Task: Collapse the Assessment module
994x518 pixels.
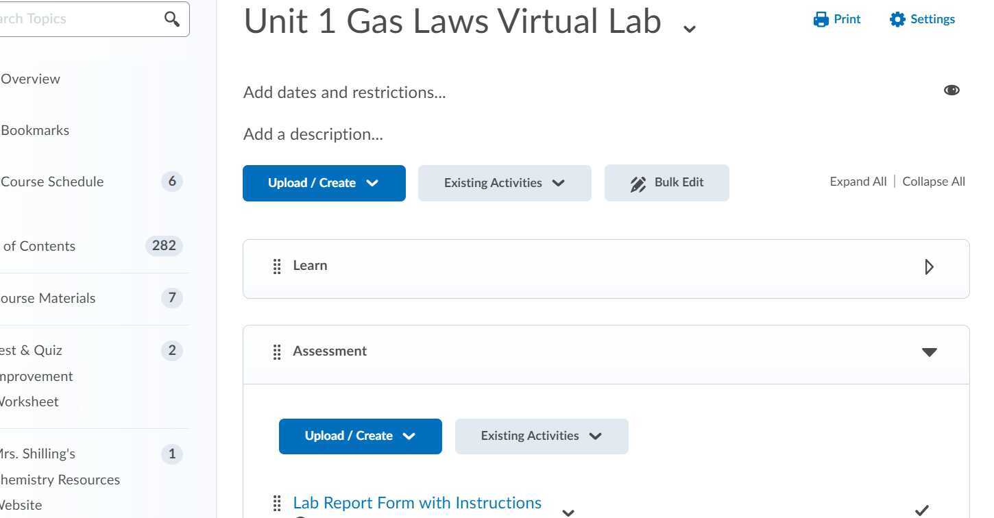Action: [x=929, y=351]
